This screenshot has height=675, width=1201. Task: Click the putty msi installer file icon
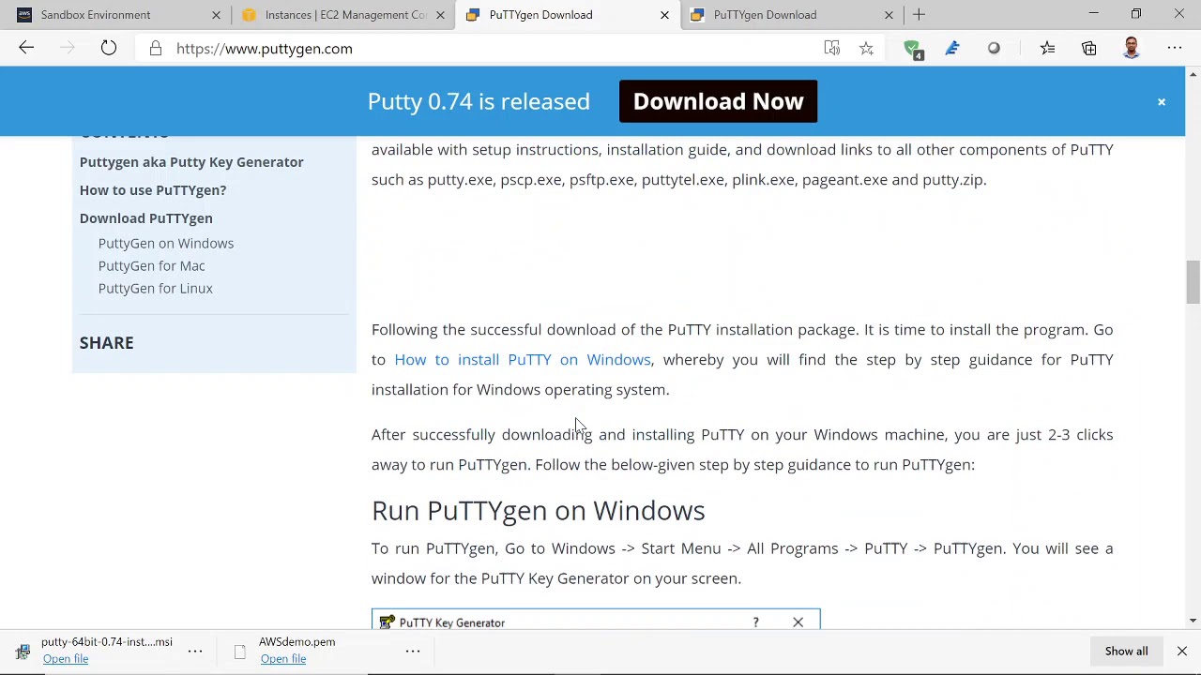tap(23, 652)
